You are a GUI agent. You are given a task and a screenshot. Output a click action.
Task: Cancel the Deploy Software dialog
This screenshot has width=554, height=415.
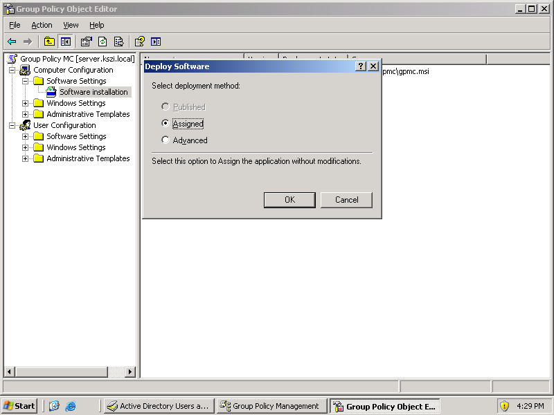pyautogui.click(x=346, y=200)
